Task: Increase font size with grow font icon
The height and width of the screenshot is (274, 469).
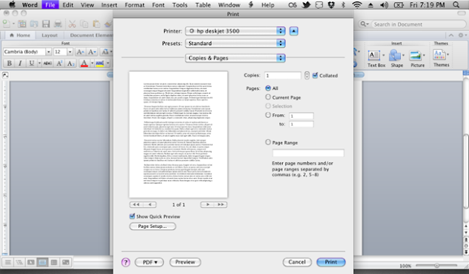Action: (x=80, y=52)
